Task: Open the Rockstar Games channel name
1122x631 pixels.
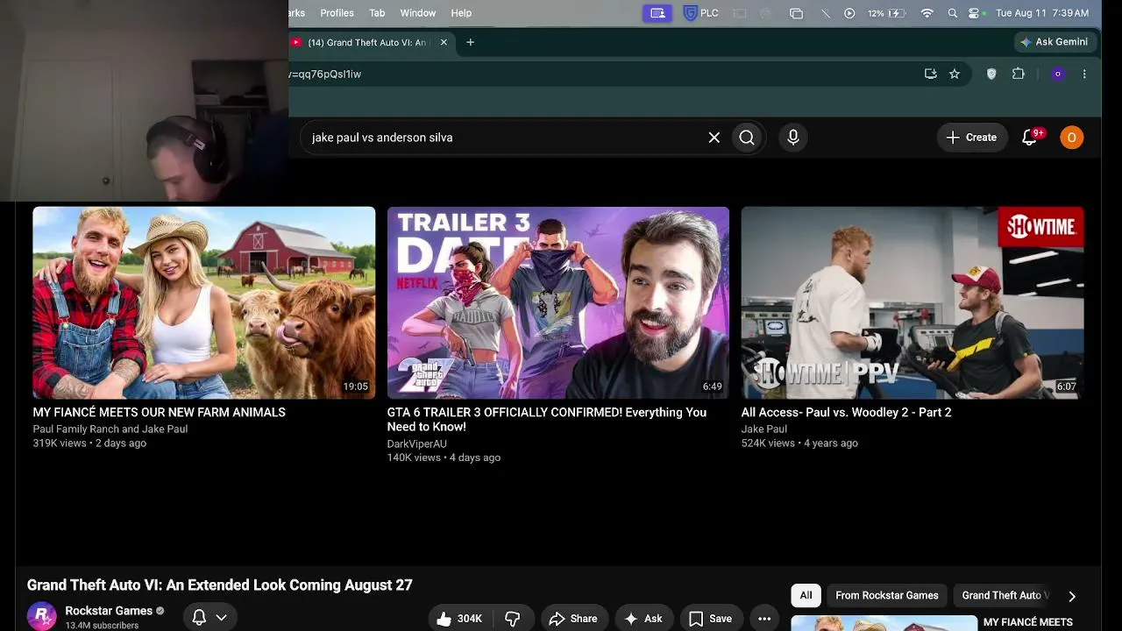Action: click(x=109, y=611)
